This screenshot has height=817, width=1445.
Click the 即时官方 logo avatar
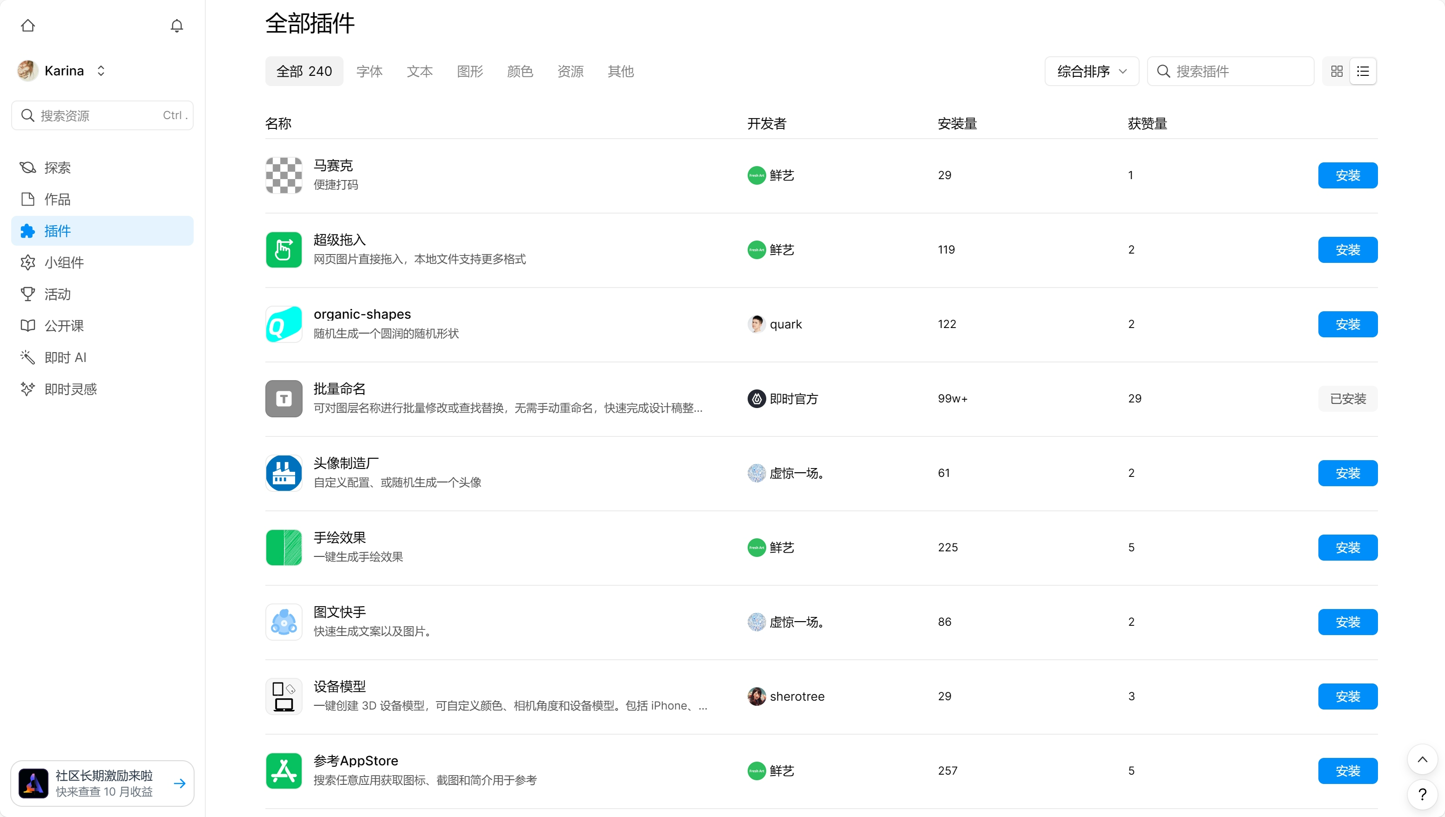tap(756, 399)
